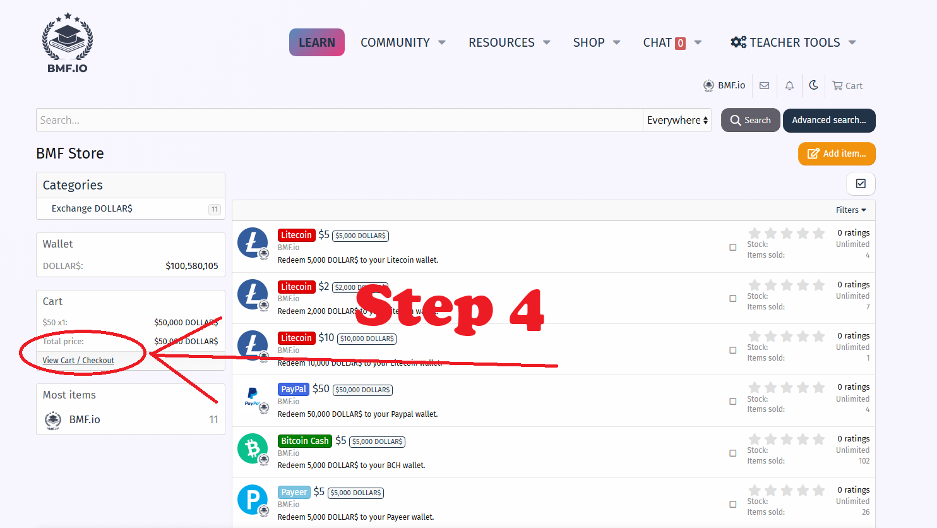Click the search input field
Image resolution: width=937 pixels, height=528 pixels.
pyautogui.click(x=340, y=120)
